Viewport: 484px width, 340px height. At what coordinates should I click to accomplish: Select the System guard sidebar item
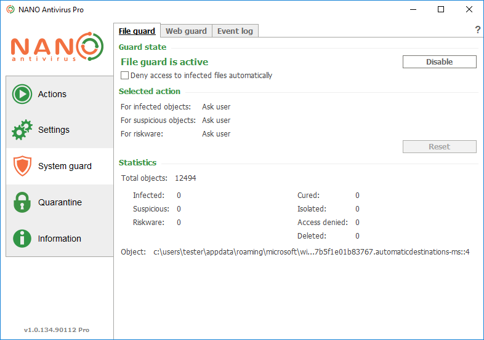tap(60, 166)
